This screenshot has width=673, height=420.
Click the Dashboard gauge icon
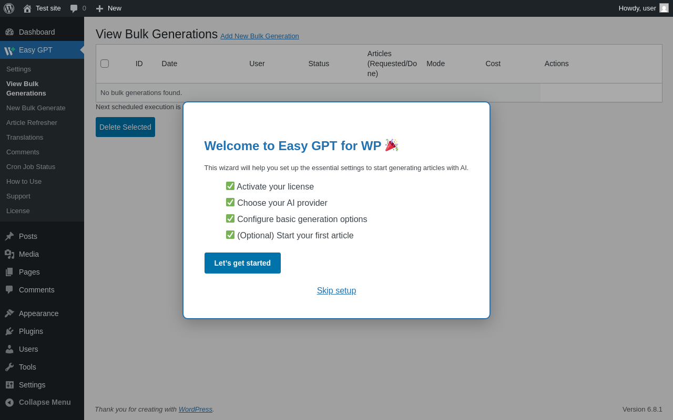[9, 32]
